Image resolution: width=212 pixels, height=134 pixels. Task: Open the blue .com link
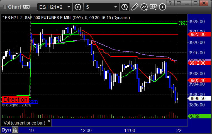pos(33,101)
